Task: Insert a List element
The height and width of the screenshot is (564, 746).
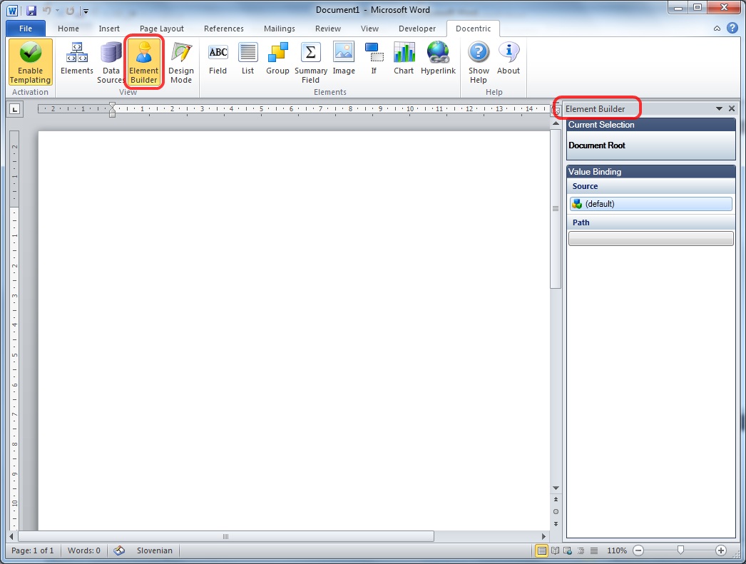Action: point(248,59)
